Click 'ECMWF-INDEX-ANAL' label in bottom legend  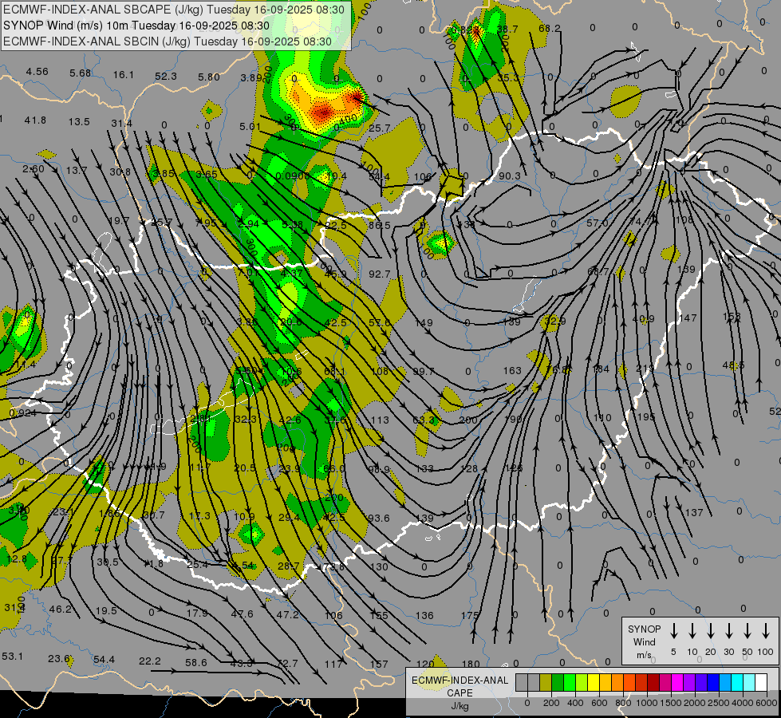[x=460, y=681]
